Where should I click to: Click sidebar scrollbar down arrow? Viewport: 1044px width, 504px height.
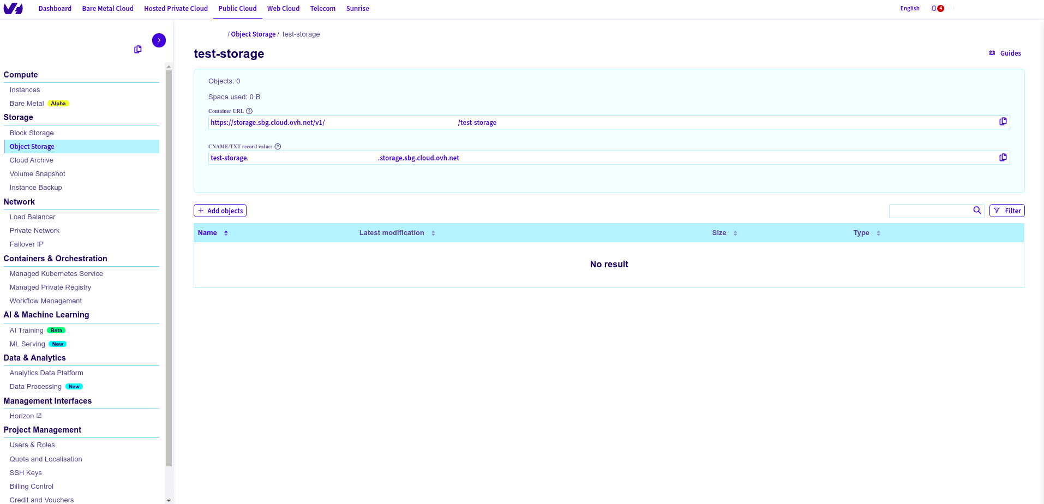(169, 500)
